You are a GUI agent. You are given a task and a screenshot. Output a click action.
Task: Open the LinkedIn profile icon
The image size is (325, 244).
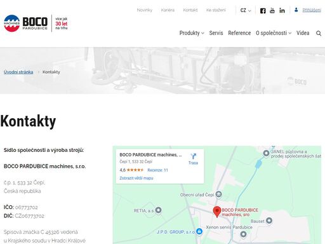coord(282,10)
